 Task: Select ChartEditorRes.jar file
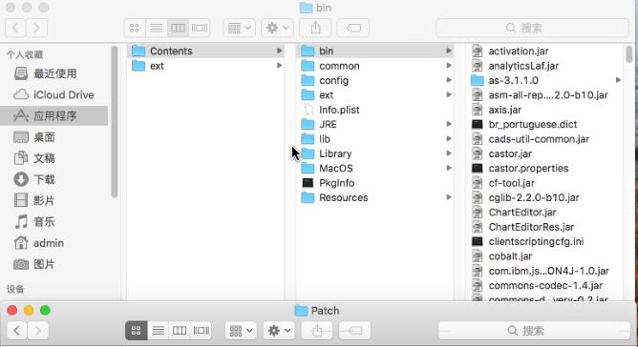(x=545, y=227)
